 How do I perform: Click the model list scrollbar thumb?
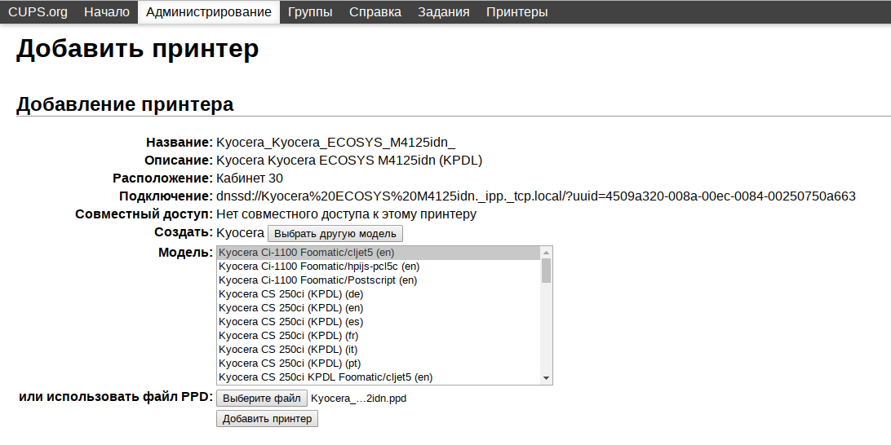[x=546, y=271]
